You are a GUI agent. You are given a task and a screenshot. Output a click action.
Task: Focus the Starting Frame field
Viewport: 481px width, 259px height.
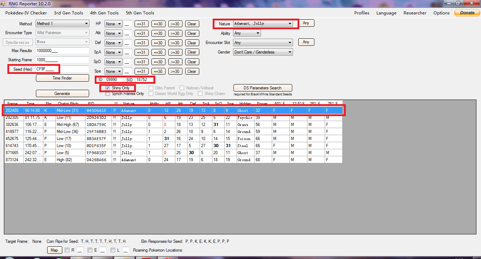pyautogui.click(x=62, y=60)
